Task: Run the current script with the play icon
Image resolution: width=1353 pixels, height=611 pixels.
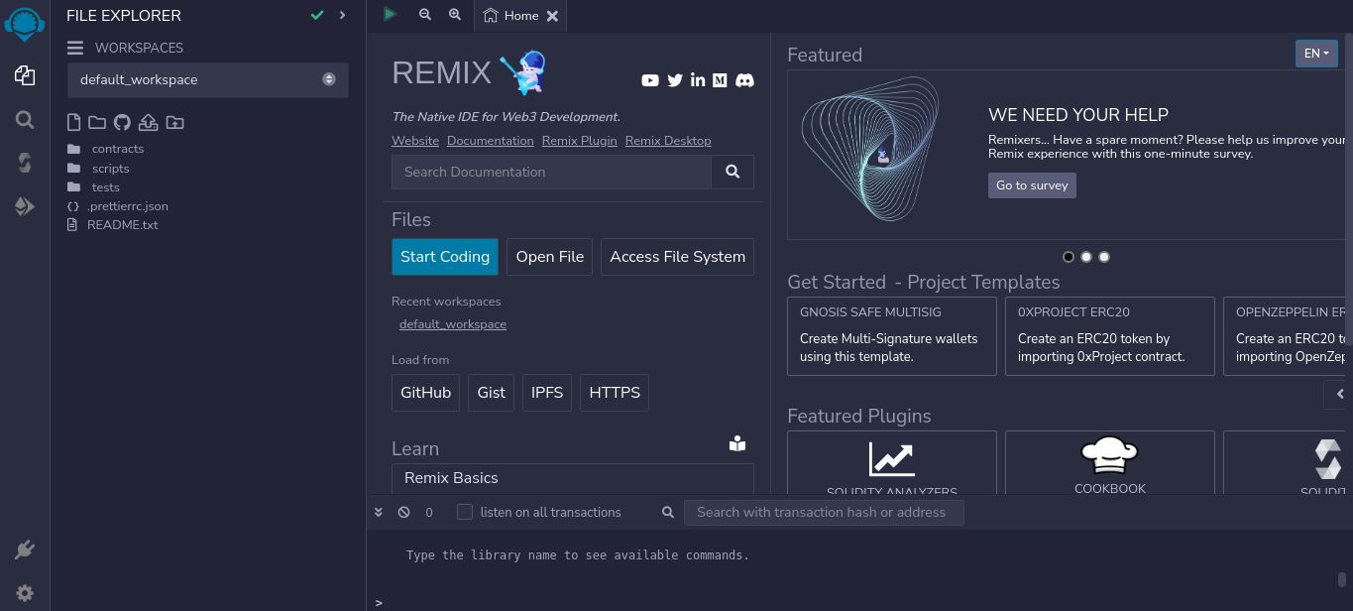Action: pyautogui.click(x=390, y=14)
